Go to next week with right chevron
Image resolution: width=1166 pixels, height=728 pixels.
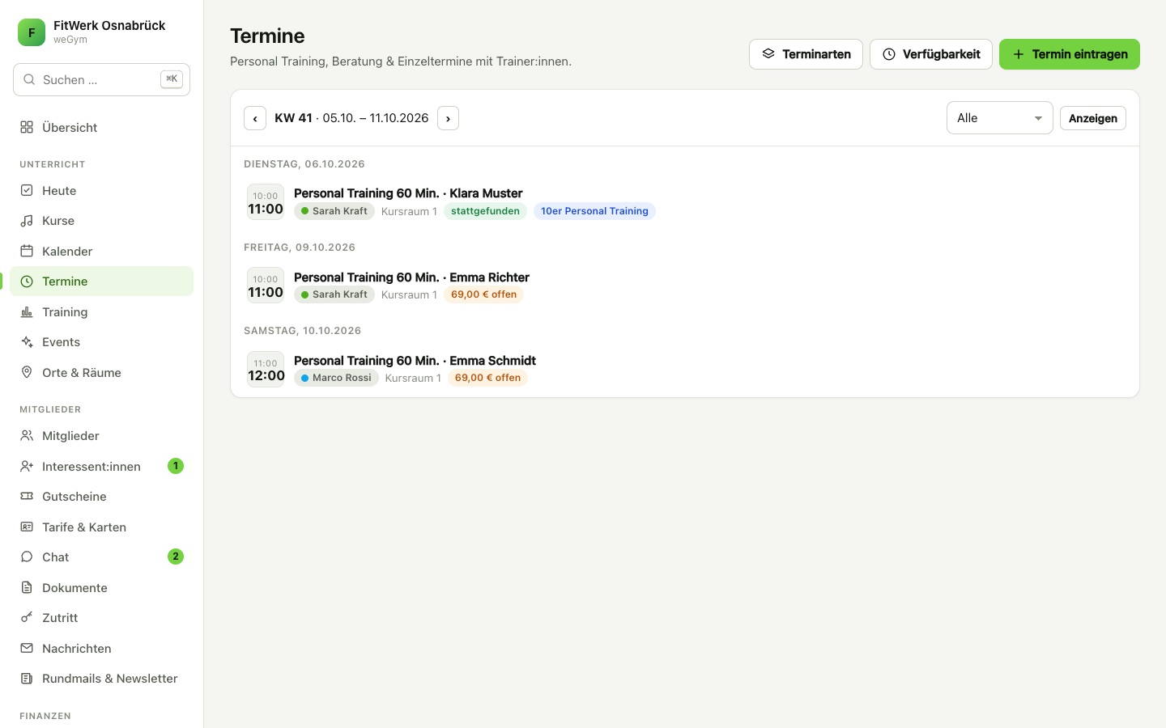448,118
